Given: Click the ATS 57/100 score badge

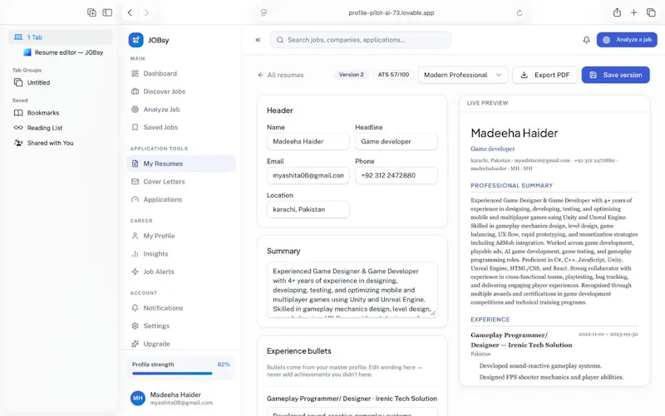Looking at the screenshot, I should click(393, 75).
